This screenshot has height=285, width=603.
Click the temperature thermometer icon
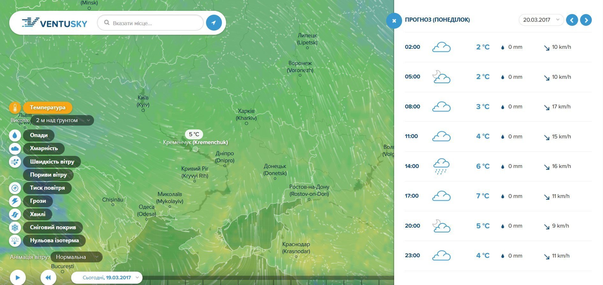pyautogui.click(x=15, y=108)
